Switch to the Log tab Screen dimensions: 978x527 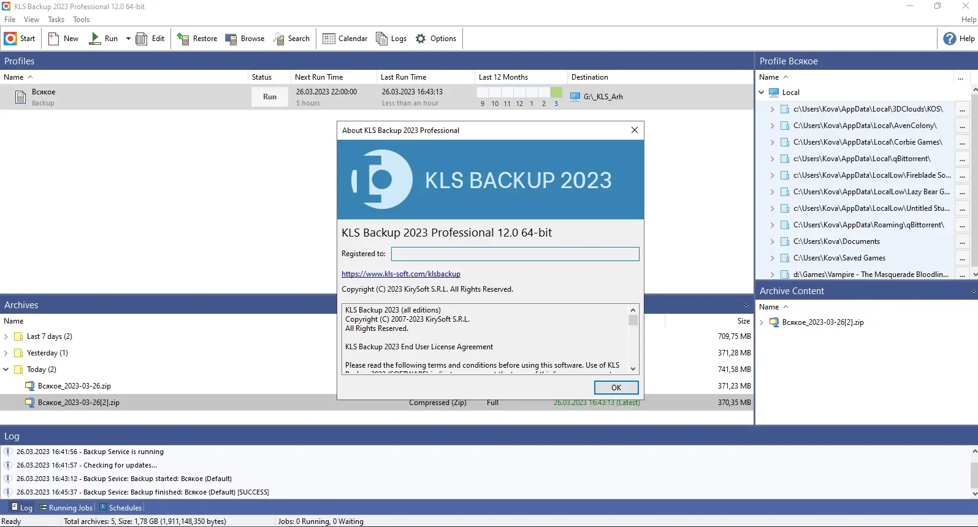pos(22,507)
